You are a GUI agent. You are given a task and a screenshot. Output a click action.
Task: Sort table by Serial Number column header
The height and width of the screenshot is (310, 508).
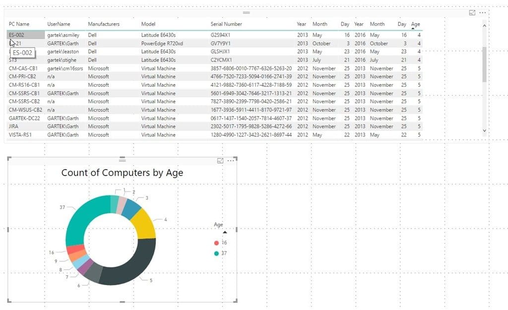[x=226, y=24]
